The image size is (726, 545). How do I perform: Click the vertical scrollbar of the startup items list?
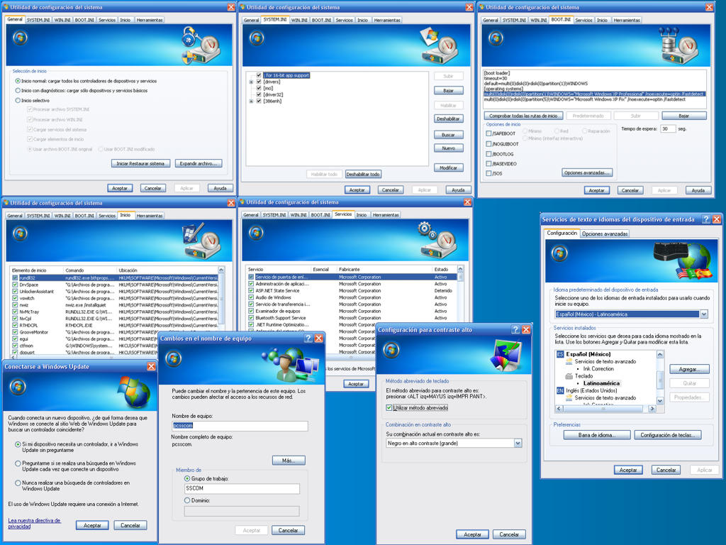click(x=221, y=311)
